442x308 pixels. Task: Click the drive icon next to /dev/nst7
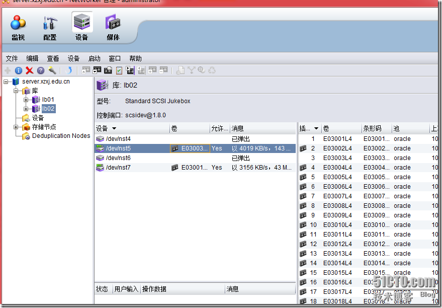100,168
